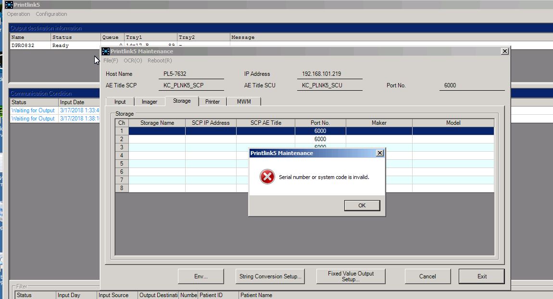Open the Operation menu
This screenshot has width=553, height=299.
[x=18, y=14]
